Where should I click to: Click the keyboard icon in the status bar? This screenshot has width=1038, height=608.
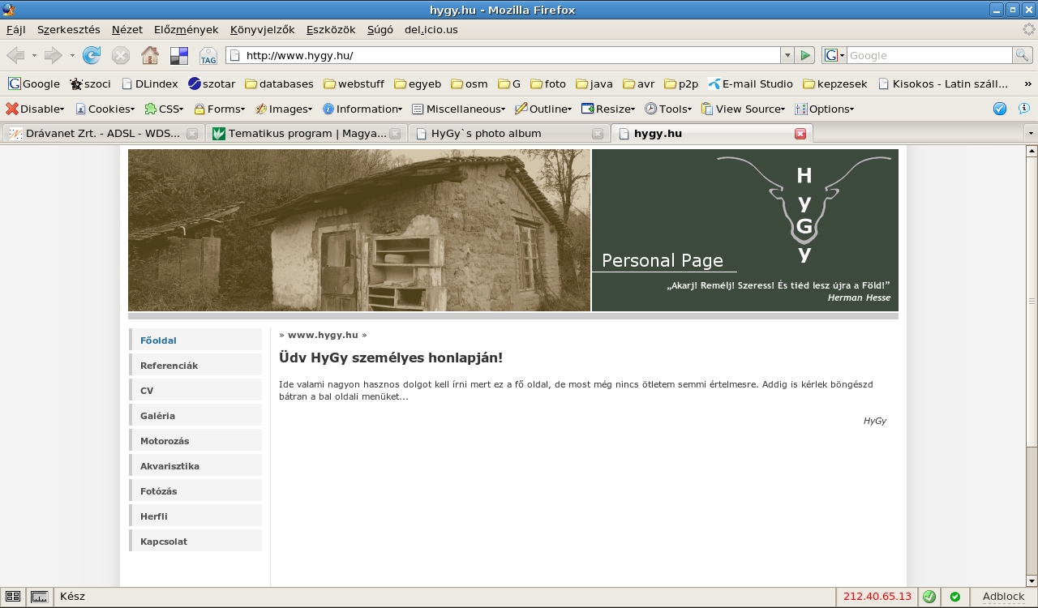tap(39, 597)
